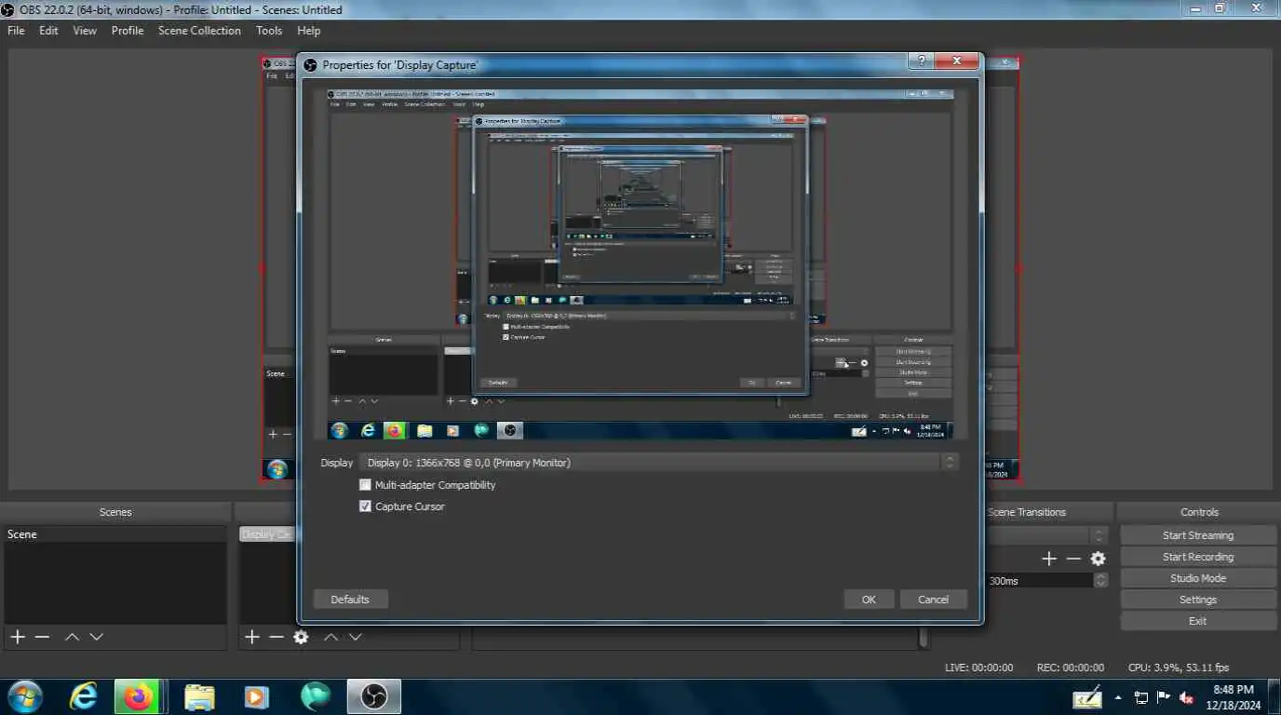Open the network tray icon
The width and height of the screenshot is (1281, 715).
point(1141,697)
